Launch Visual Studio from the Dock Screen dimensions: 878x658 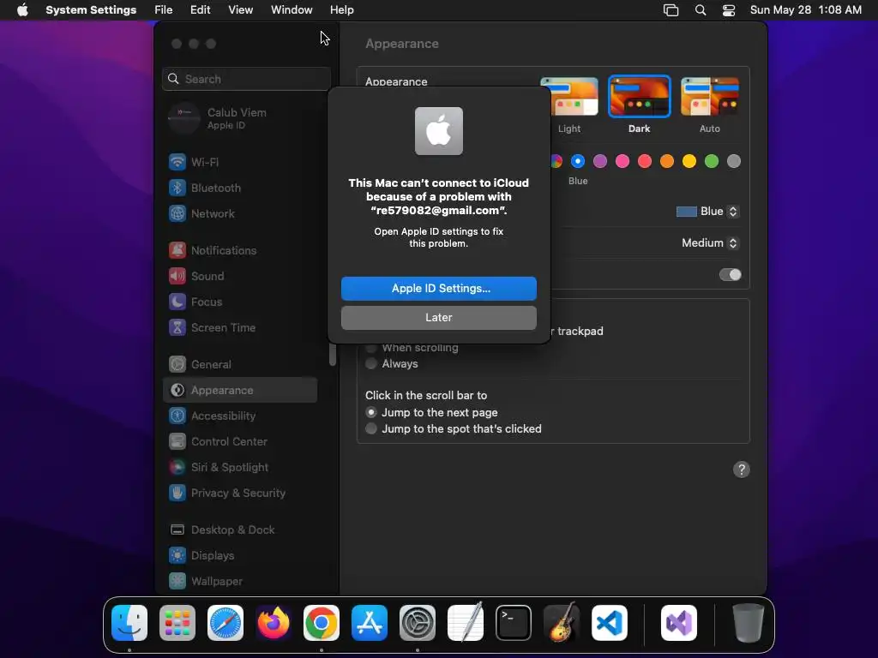pos(679,623)
